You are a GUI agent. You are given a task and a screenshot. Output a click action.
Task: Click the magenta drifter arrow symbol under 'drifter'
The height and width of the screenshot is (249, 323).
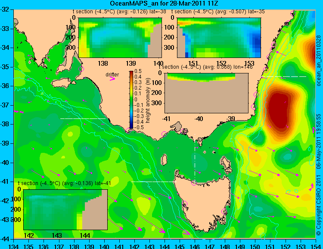[x=112, y=79]
